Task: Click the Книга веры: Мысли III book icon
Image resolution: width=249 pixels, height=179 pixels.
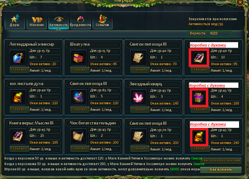Action: click(x=18, y=136)
